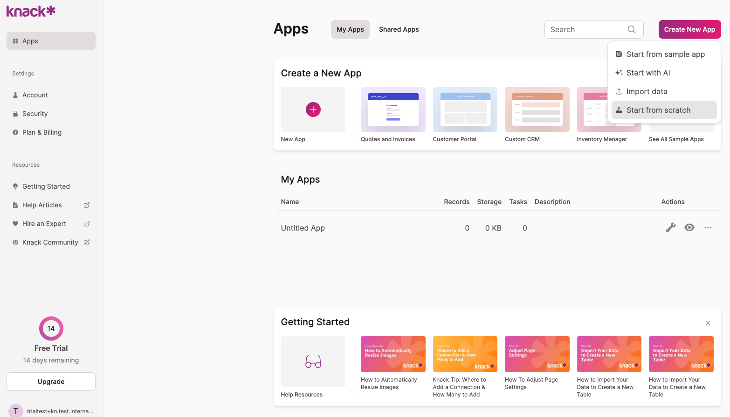Expand the Create New App dropdown button

689,29
